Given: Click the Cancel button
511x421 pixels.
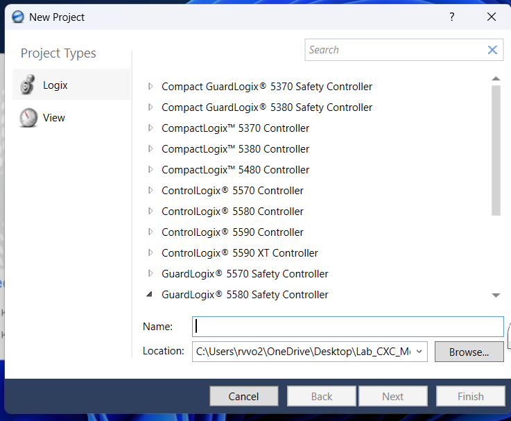Looking at the screenshot, I should click(x=244, y=396).
